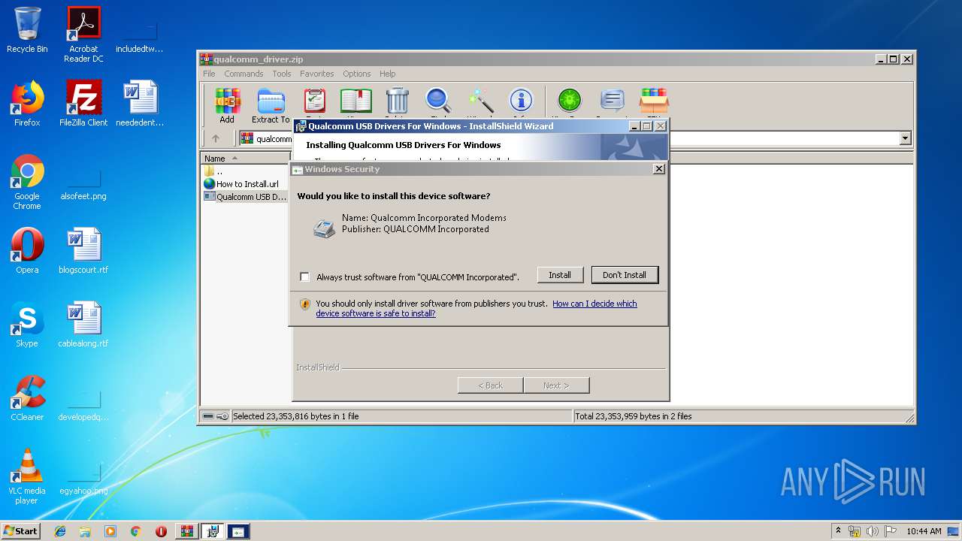Click the WinRAR taskbar button
962x541 pixels.
(x=186, y=531)
